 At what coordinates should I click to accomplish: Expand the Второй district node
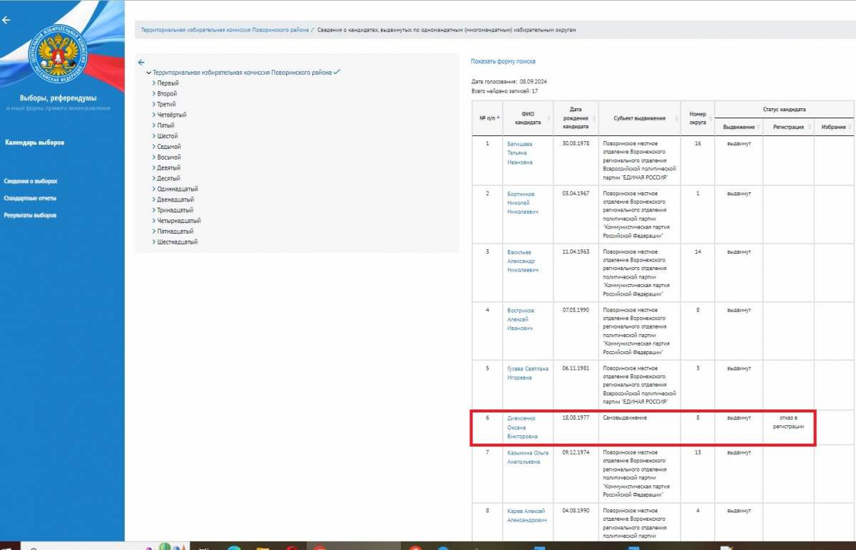(153, 94)
